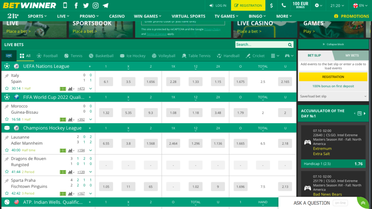Click the football icon beside UEFA Nations League
Screen dimensions: 372x209
[x=7, y=66]
